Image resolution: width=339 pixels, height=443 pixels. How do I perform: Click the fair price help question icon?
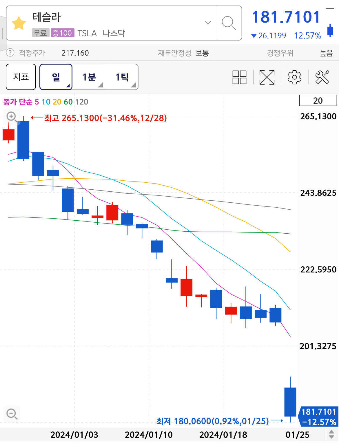point(10,53)
